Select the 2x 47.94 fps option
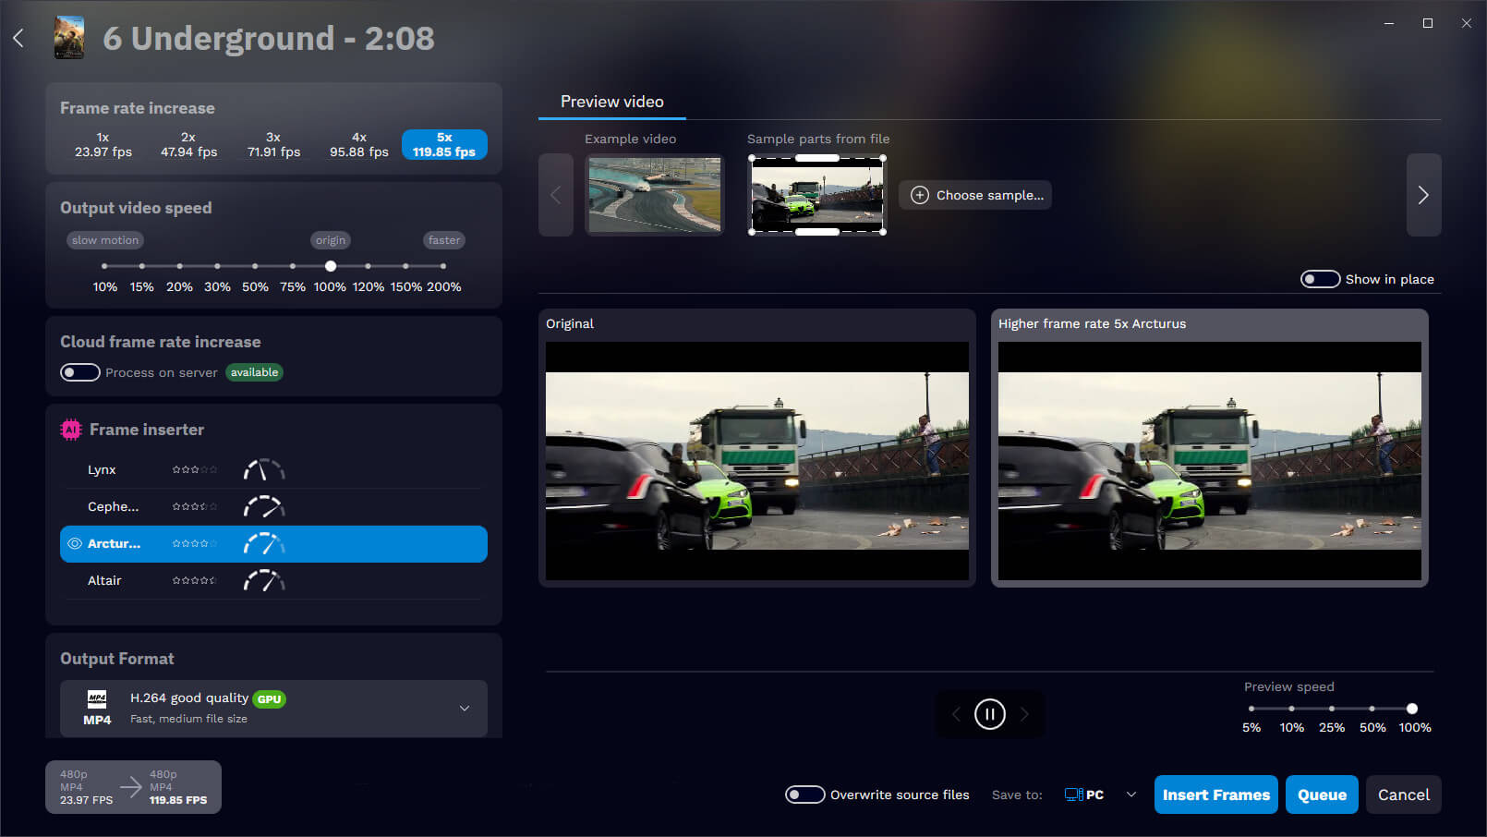1487x837 pixels. 187,144
